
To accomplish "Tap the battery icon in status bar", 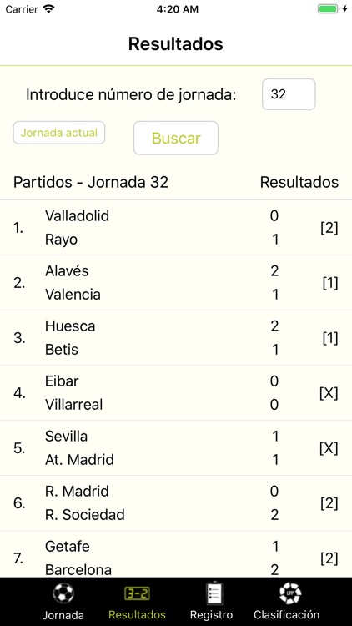I will [329, 9].
